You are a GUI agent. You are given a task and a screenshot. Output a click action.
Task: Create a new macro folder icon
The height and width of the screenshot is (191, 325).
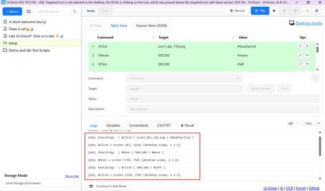(29, 11)
